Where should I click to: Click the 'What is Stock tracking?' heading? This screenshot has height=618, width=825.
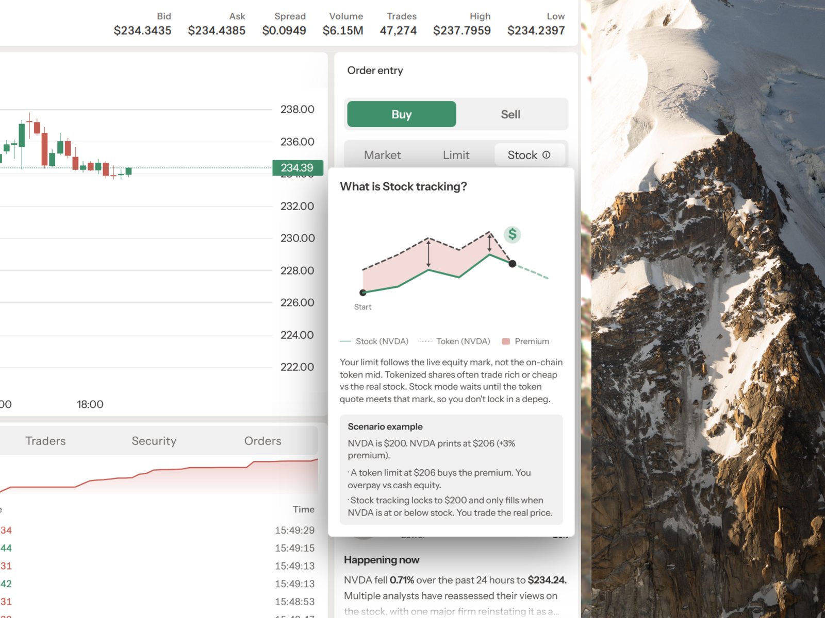coord(403,186)
